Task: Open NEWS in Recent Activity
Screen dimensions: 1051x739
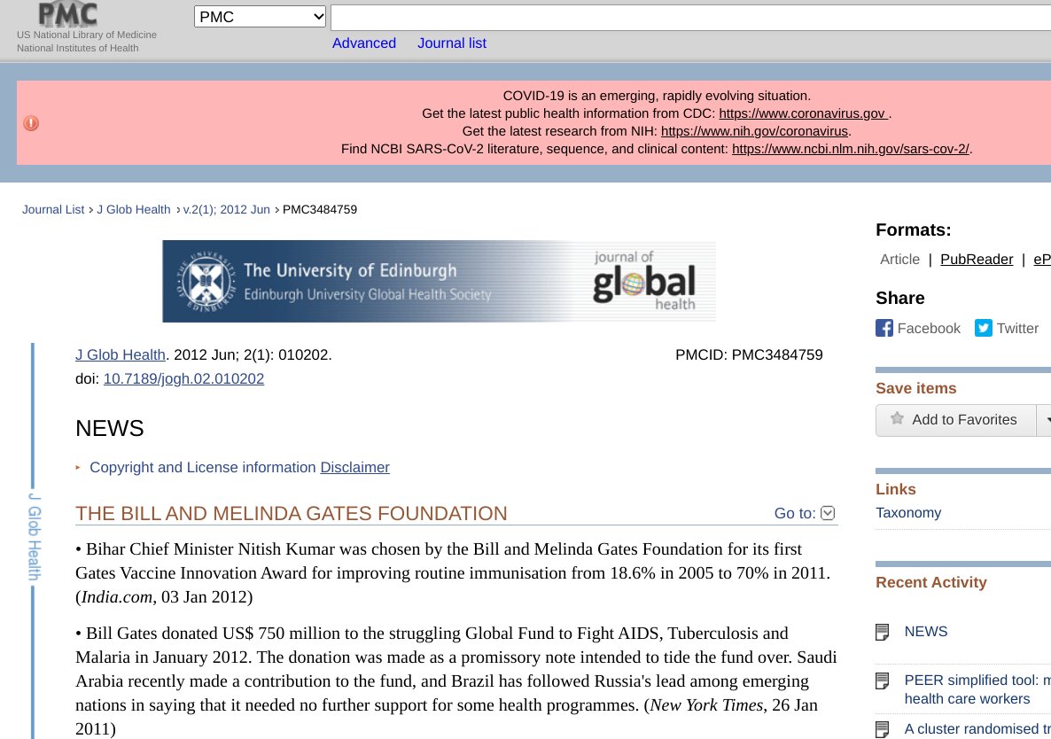Action: coord(926,632)
